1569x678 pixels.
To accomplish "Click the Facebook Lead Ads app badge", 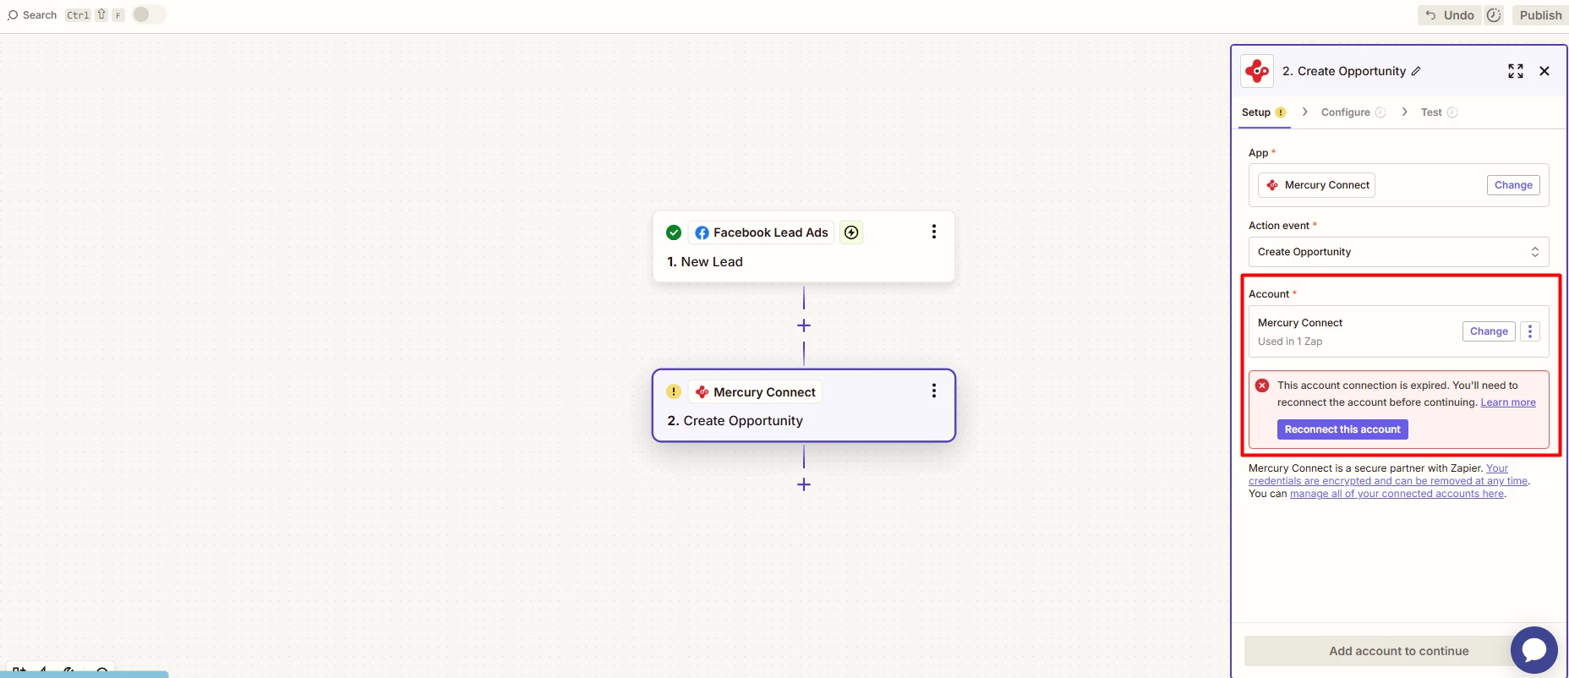I will pos(761,232).
